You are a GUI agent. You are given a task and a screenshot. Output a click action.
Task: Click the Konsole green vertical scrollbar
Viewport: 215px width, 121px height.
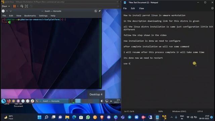100,53
